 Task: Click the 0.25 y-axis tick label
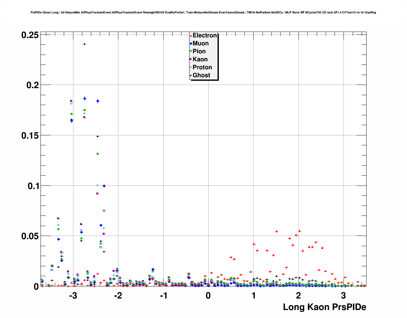pos(30,35)
